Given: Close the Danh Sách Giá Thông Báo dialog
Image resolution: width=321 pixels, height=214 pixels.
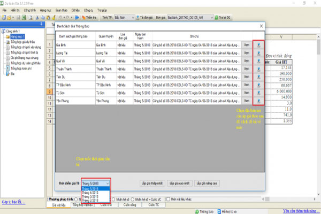Looking at the screenshot, I should click(261, 25).
